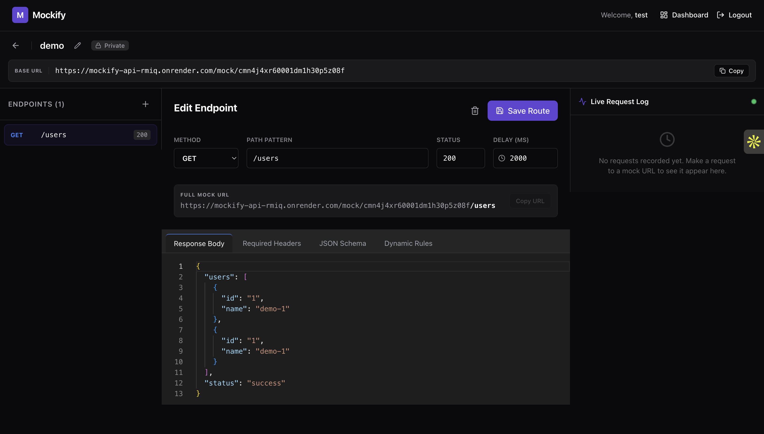Open the Method GET dropdown

click(206, 158)
